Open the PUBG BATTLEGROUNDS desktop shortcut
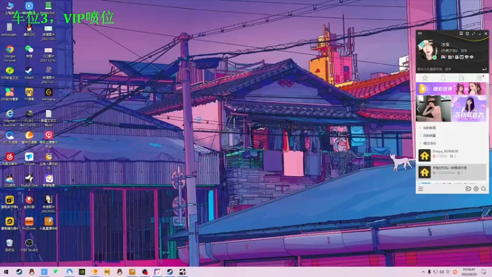 click(29, 118)
